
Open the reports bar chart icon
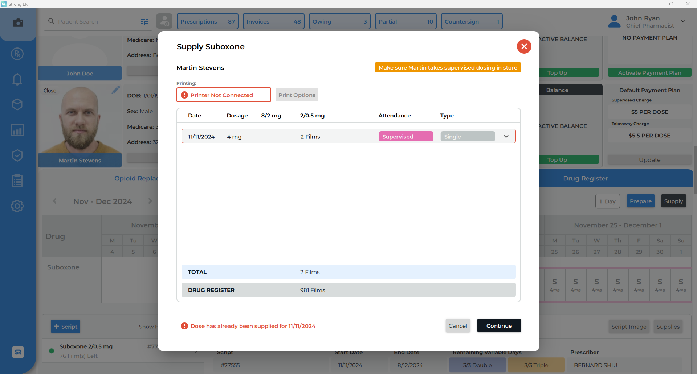[x=17, y=130]
